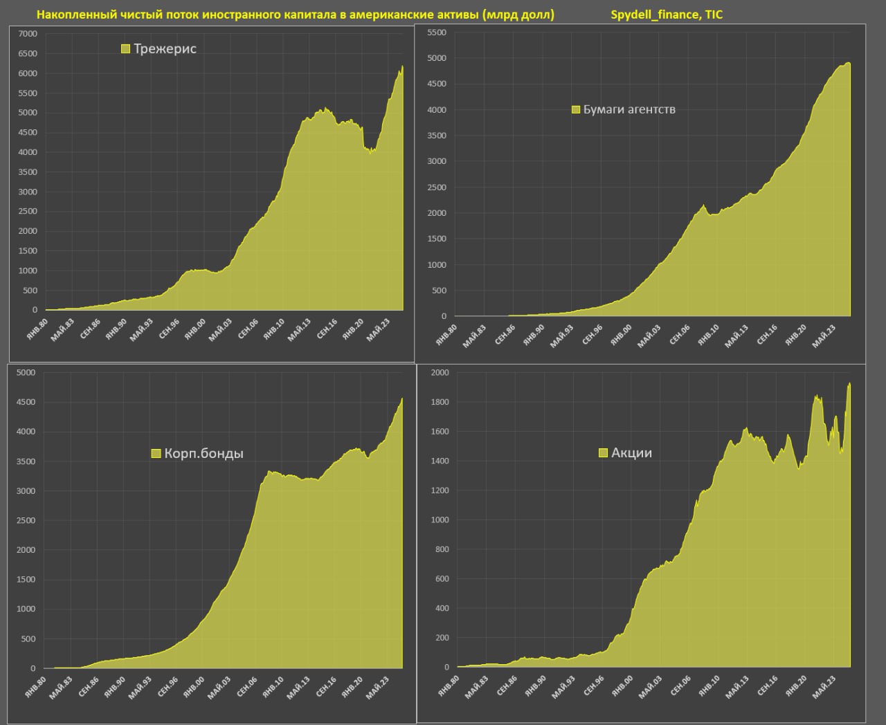Screen dimensions: 886x725
Task: Click the Акции legend color swatch
Action: pyautogui.click(x=604, y=453)
